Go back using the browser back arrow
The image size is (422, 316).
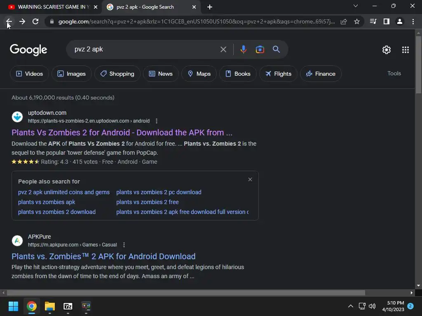click(9, 21)
